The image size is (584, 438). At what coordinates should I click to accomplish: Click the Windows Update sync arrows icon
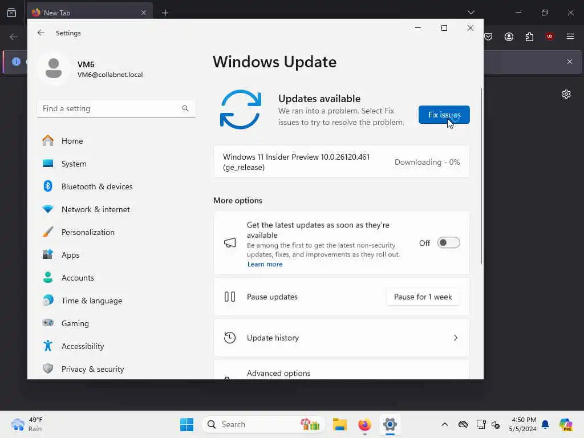[x=241, y=109]
